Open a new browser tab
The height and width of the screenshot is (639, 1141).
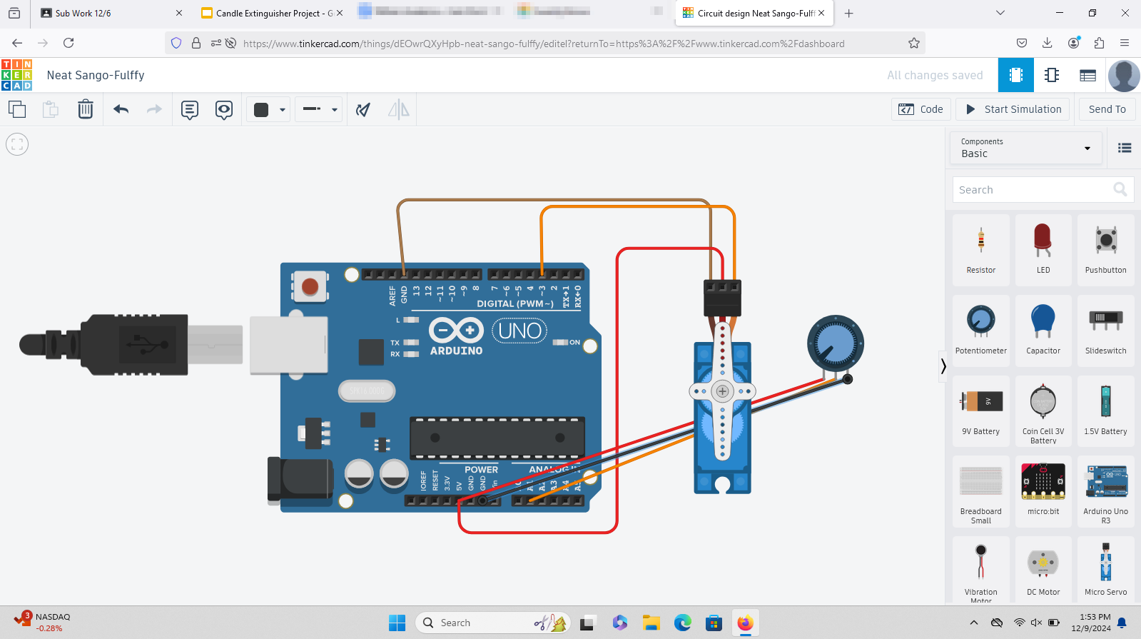[x=848, y=13]
